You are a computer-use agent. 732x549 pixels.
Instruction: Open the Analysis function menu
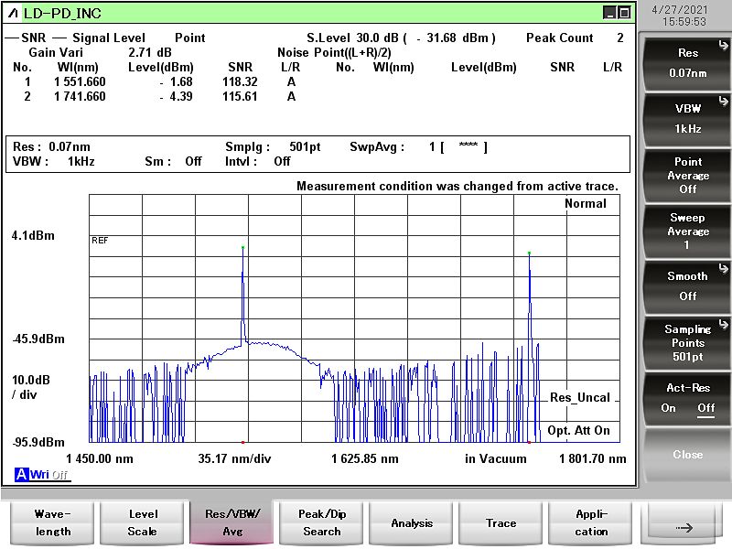[412, 522]
